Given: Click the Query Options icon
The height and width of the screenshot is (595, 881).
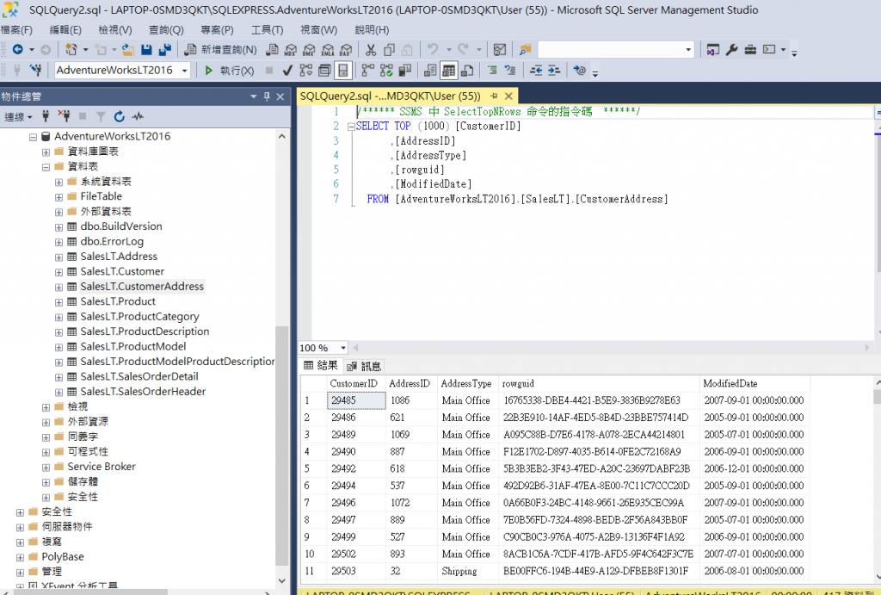Looking at the screenshot, I should [324, 71].
